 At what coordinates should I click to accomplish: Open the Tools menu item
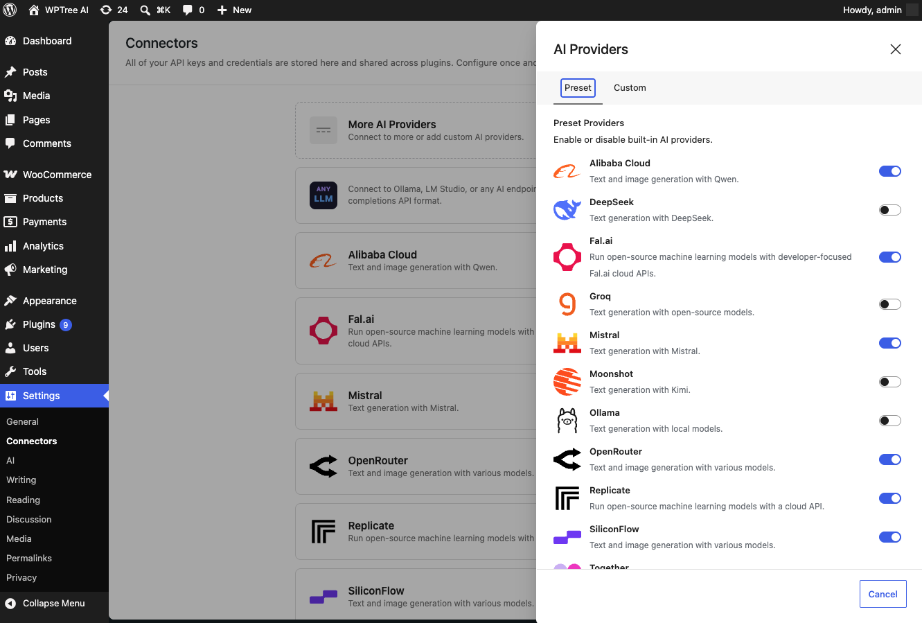(54, 371)
